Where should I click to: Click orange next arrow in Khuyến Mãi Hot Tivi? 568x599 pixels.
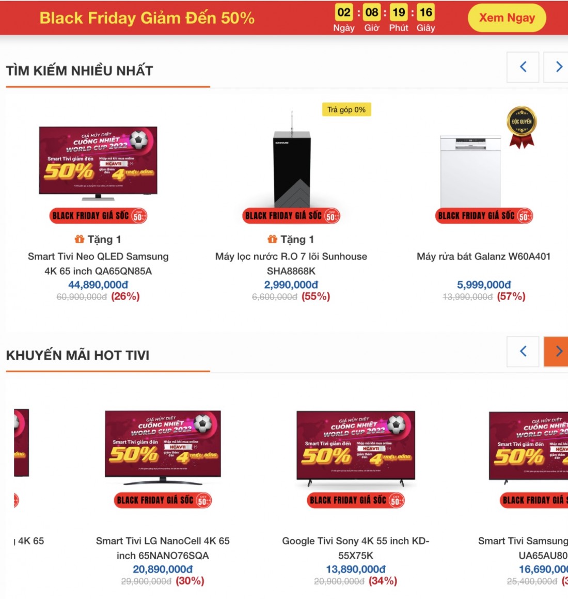557,351
